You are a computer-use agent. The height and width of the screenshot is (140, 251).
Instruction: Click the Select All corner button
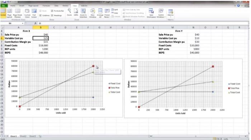[x=2, y=27]
